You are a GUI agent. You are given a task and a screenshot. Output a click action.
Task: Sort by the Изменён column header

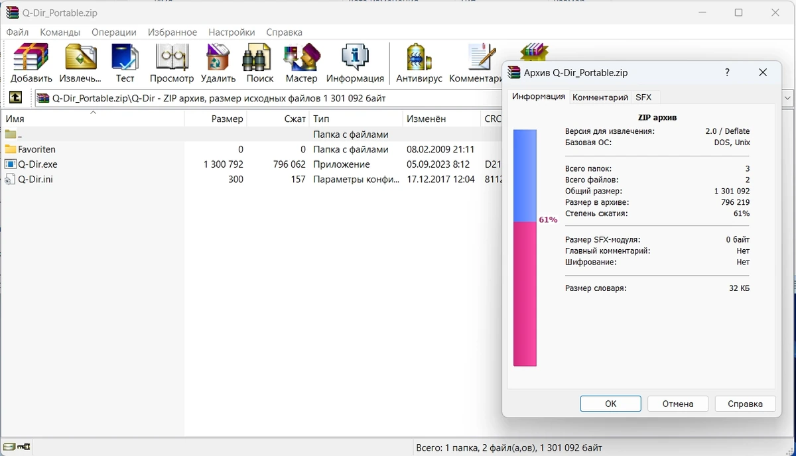pyautogui.click(x=442, y=119)
